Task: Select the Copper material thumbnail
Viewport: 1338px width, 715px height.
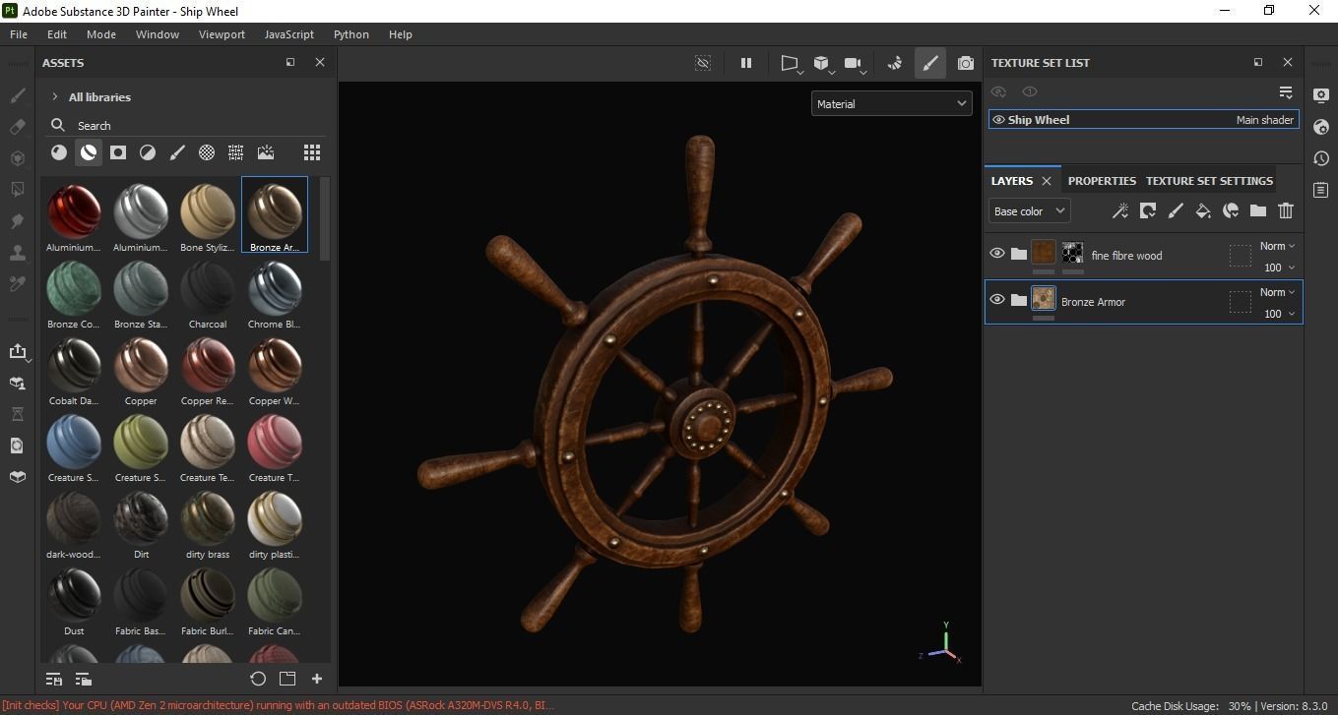Action: [x=141, y=372]
